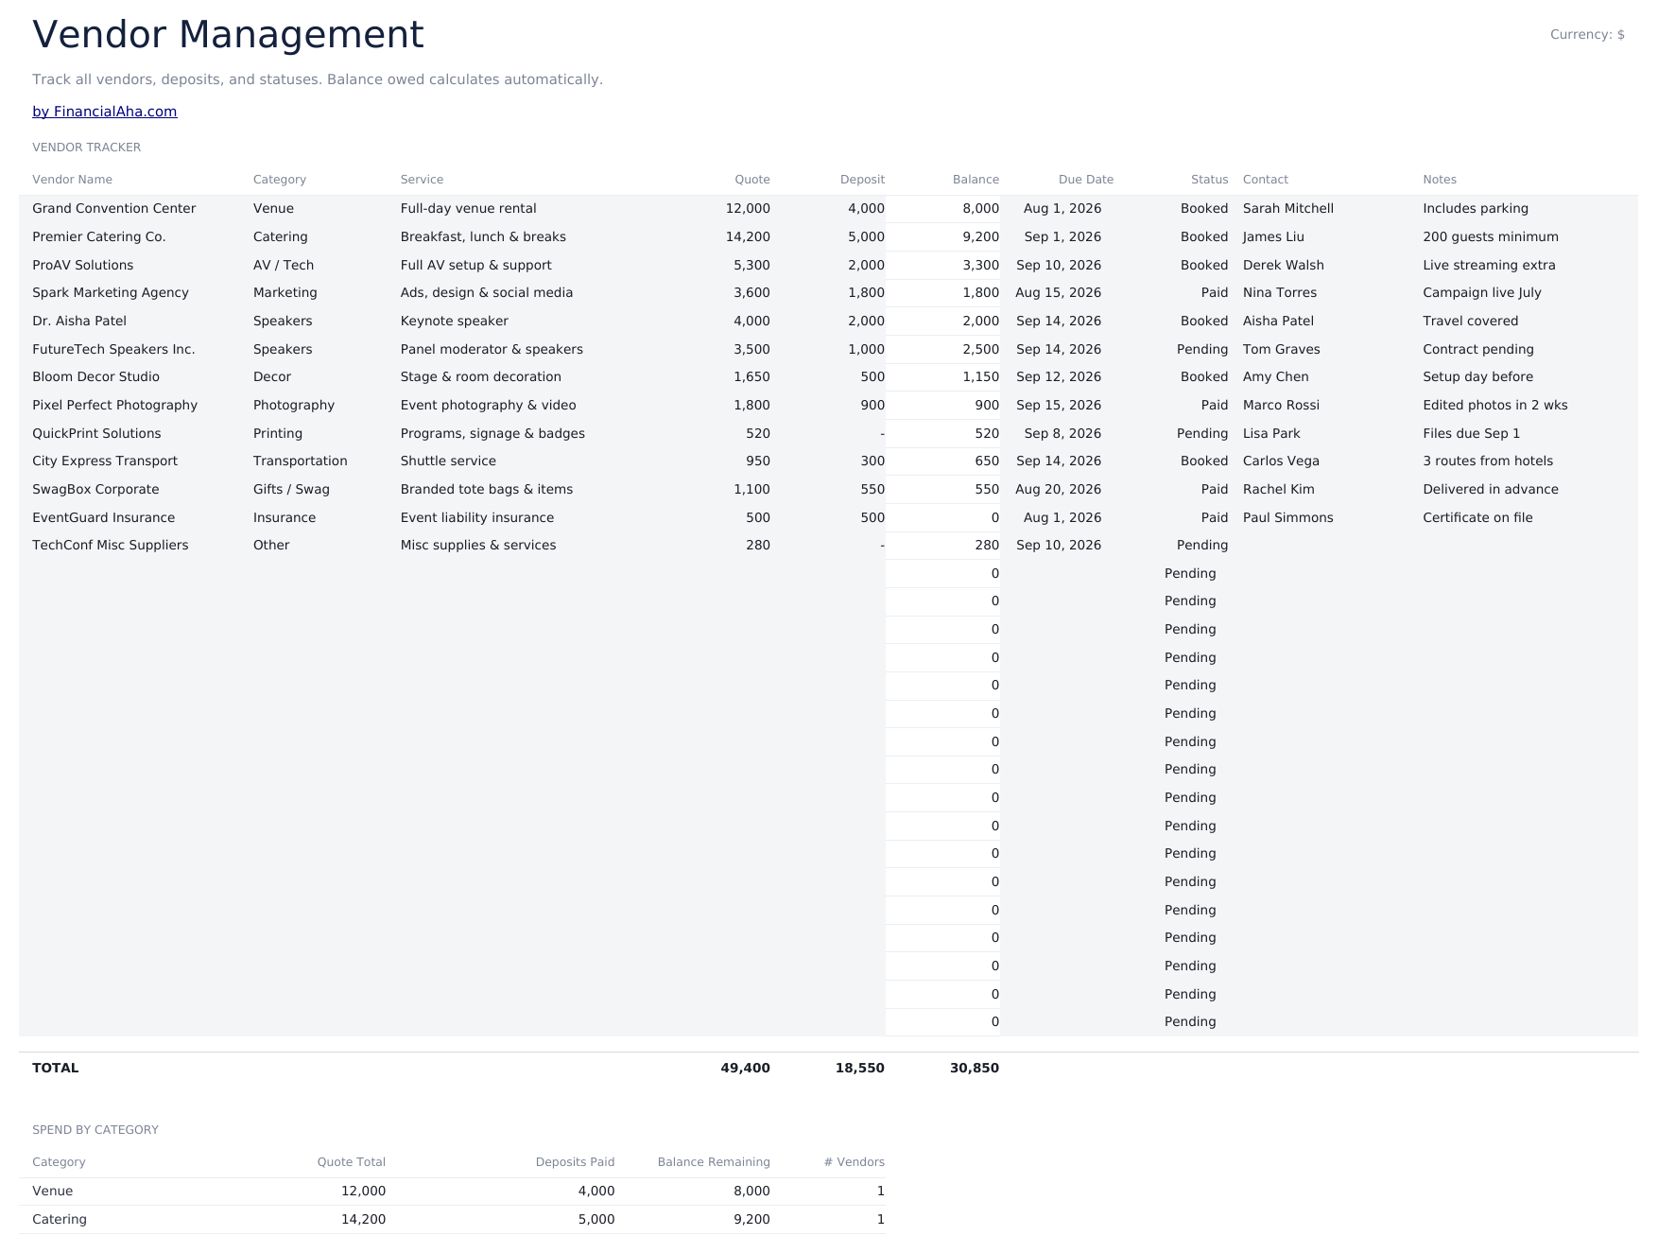Select the Premier Catering Co. vendor cell
Viewport: 1658px width, 1253px height.
click(99, 237)
